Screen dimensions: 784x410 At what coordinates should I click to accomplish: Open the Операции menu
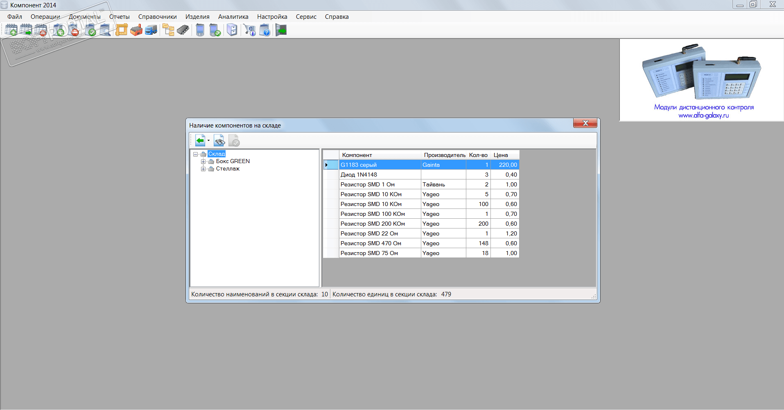(x=45, y=17)
